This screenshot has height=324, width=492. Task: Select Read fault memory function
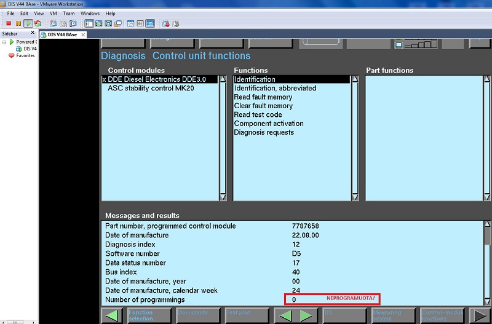263,97
